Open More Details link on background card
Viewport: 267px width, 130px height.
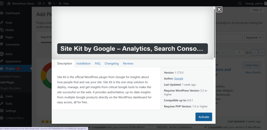pyautogui.click(x=253, y=72)
